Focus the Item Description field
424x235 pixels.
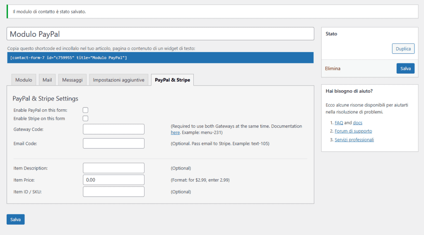(x=113, y=168)
